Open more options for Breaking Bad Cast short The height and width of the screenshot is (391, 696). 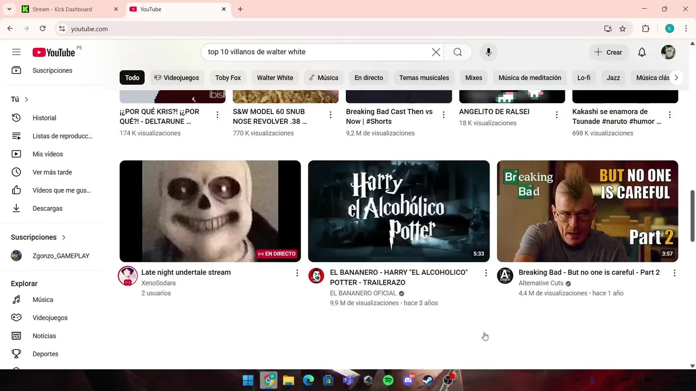click(444, 115)
